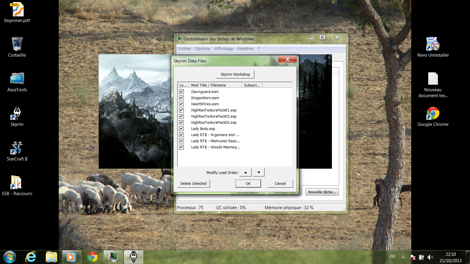Uncheck the Dawnguard.esm checkbox

tap(182, 92)
